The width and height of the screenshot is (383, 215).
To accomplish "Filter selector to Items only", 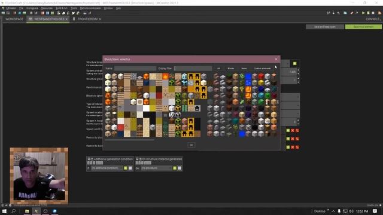I will (x=244, y=69).
